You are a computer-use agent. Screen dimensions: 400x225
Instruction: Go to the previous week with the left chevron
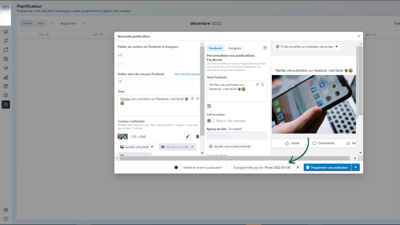point(53,23)
